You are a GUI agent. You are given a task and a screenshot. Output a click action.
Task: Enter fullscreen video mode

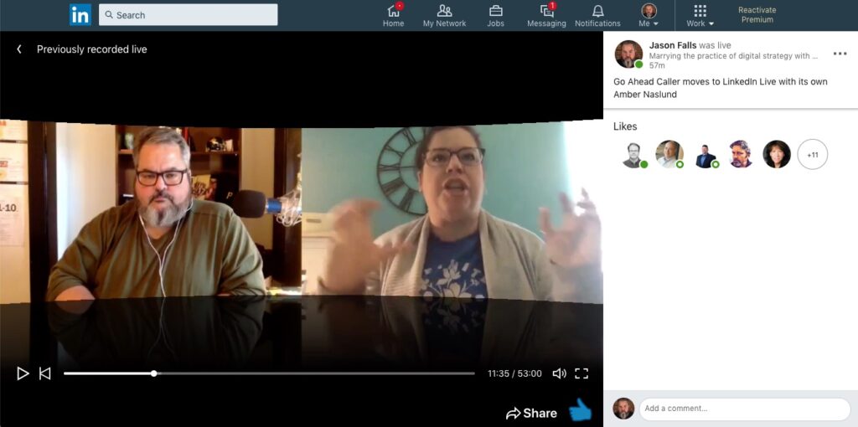(x=581, y=373)
